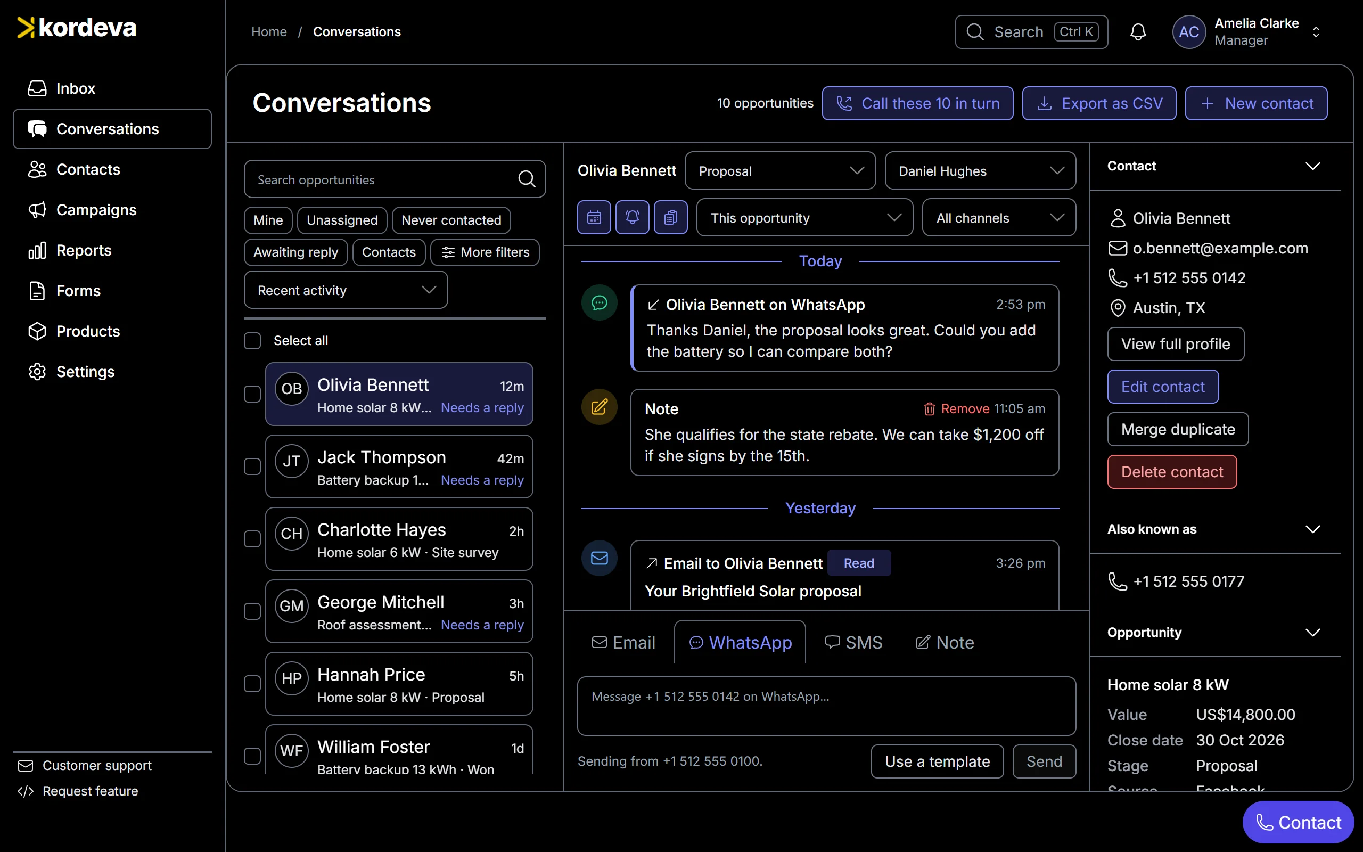Click the notifications bell in the header
Image resolution: width=1363 pixels, height=852 pixels.
(x=1138, y=32)
